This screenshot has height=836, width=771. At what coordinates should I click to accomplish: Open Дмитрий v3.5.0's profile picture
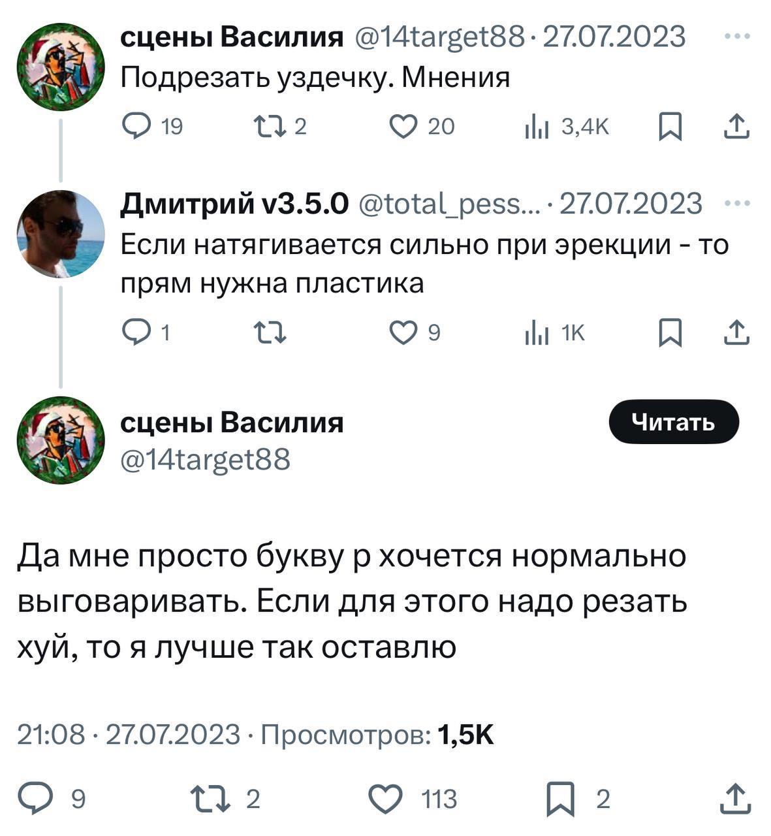click(x=60, y=234)
